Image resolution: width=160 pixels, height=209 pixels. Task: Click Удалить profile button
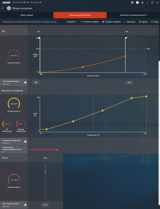[x=143, y=22]
